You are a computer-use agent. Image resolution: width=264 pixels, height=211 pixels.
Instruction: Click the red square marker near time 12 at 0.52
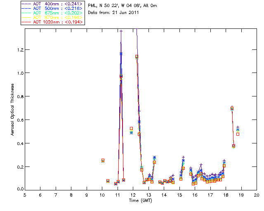131,129
